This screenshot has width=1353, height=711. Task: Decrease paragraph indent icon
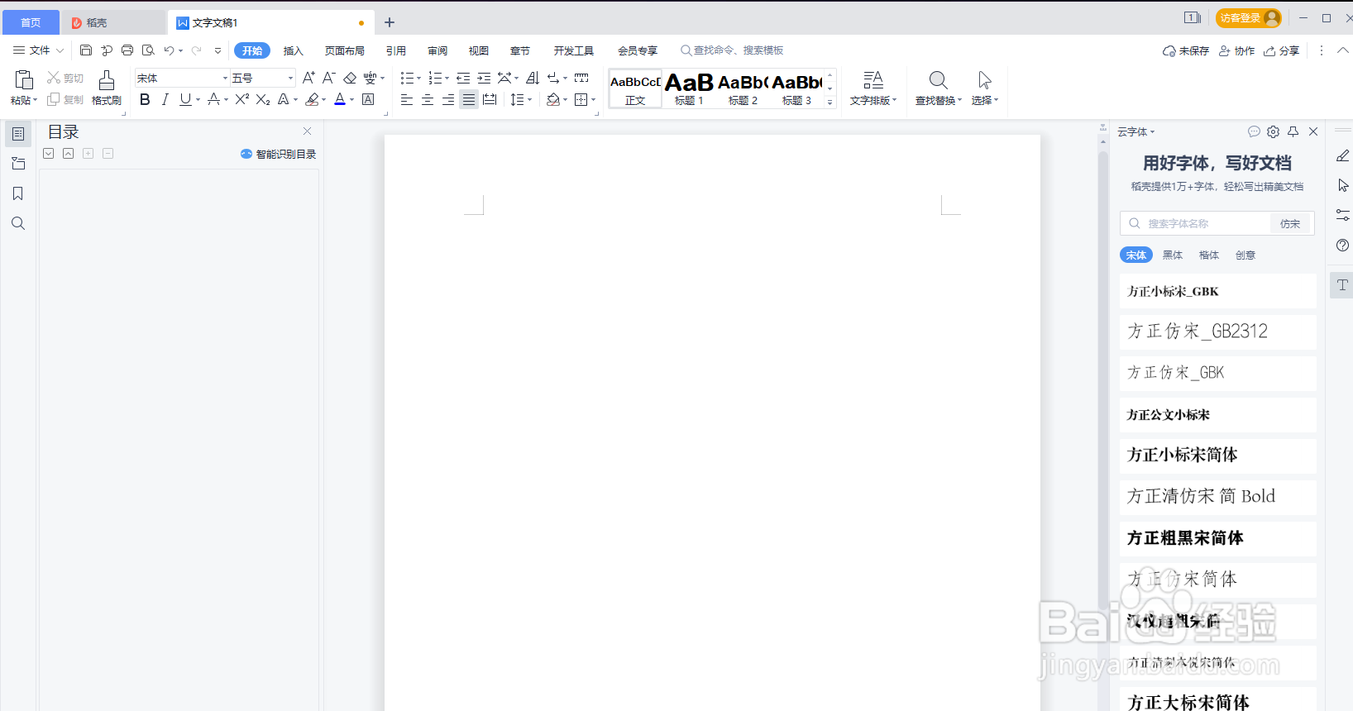pyautogui.click(x=463, y=78)
